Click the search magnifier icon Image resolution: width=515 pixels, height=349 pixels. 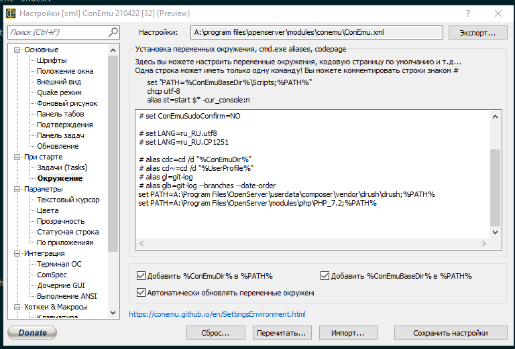coord(114,32)
